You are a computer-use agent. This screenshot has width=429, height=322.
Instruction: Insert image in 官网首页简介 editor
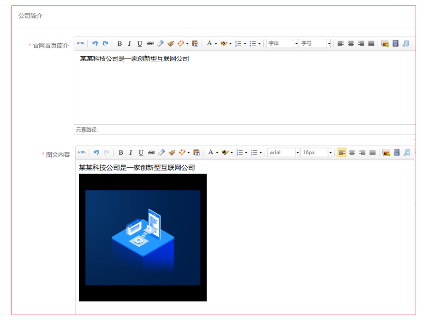tap(385, 43)
